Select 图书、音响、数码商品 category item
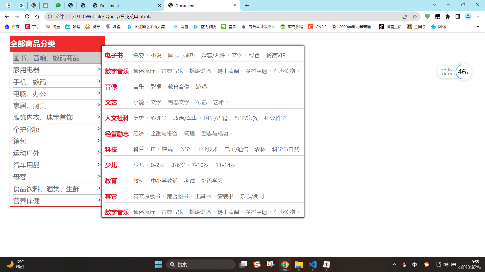485x272 pixels. (x=46, y=58)
